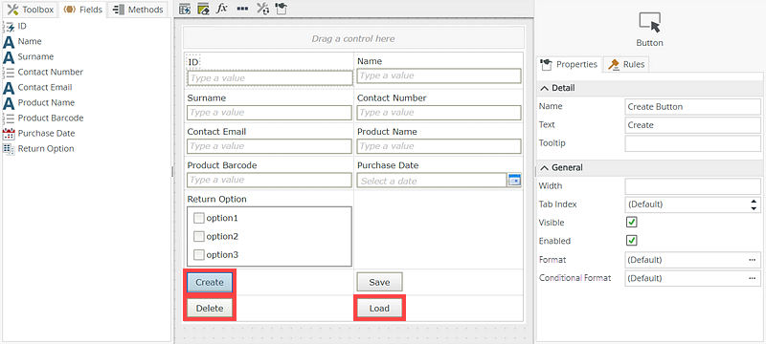The height and width of the screenshot is (344, 766).
Task: Open the Methods tab
Action: pos(138,10)
